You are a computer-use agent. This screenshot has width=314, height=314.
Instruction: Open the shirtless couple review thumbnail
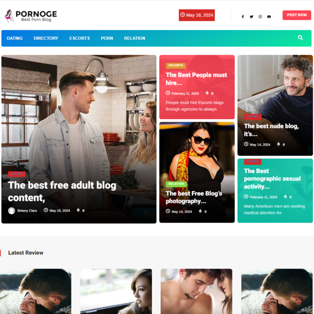(196, 291)
